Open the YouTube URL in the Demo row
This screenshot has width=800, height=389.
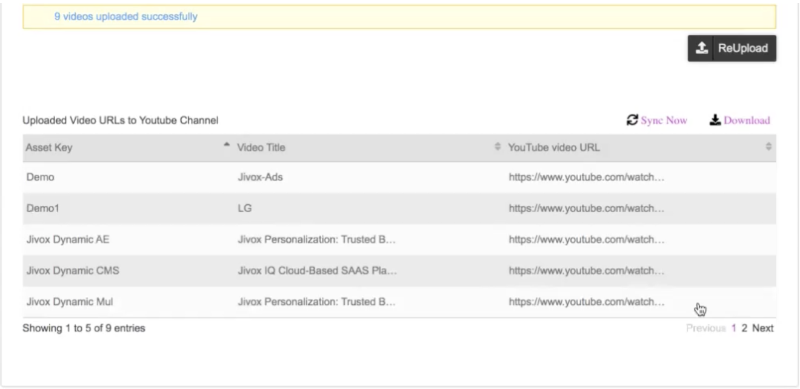pyautogui.click(x=587, y=178)
